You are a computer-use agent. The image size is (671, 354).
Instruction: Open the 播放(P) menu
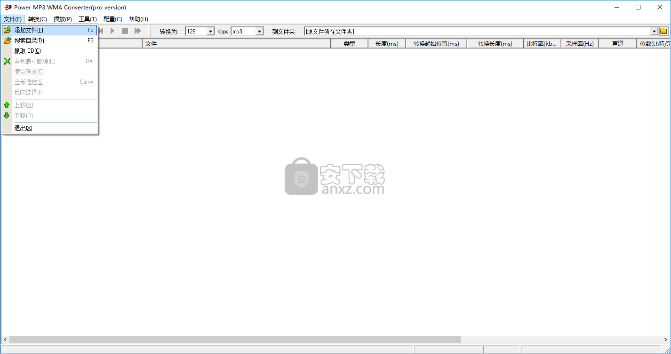[x=63, y=19]
